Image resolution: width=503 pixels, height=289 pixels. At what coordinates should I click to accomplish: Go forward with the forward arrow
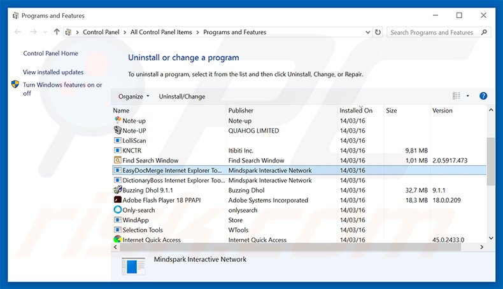[33, 32]
